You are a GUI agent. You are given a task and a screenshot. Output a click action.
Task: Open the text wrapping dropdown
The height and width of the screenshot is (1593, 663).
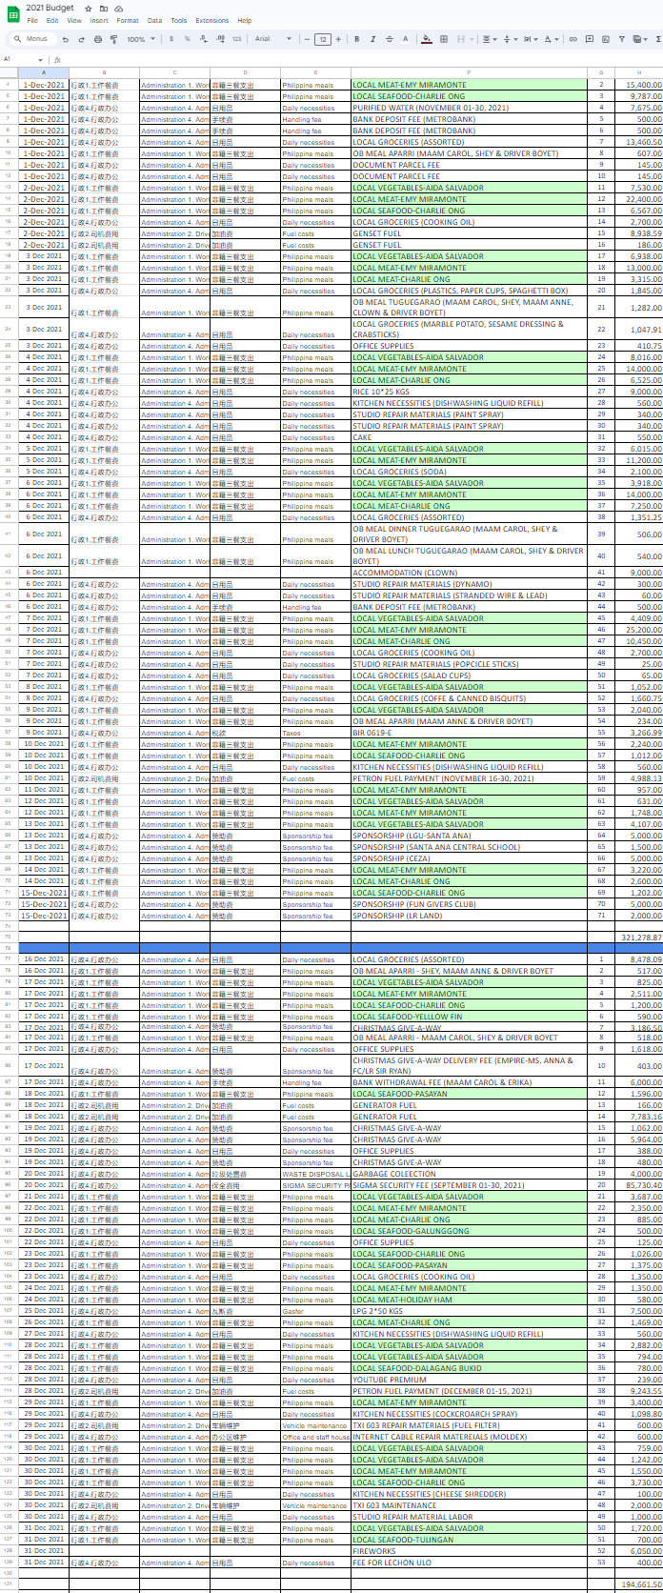531,39
